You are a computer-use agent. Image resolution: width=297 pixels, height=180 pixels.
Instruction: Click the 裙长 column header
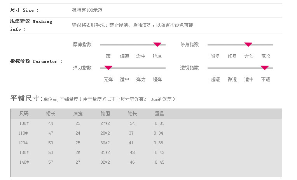51,114
